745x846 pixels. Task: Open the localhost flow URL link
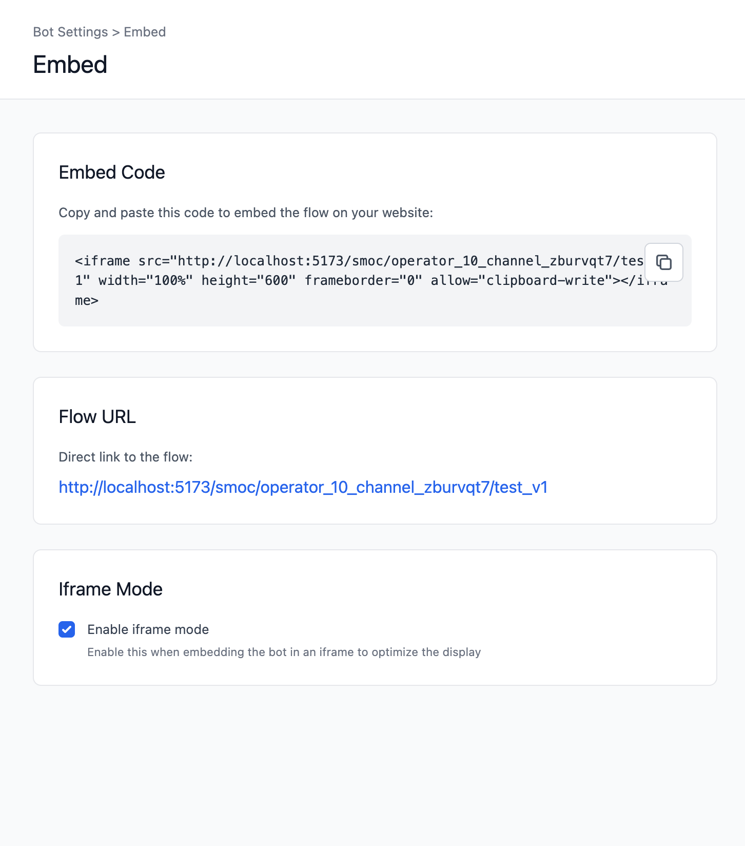(x=303, y=487)
